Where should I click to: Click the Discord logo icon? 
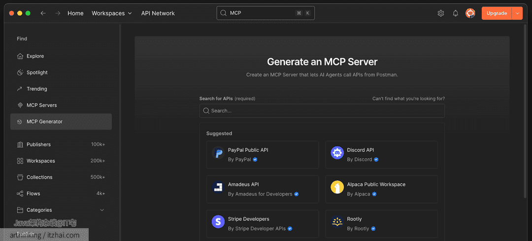[x=337, y=153]
